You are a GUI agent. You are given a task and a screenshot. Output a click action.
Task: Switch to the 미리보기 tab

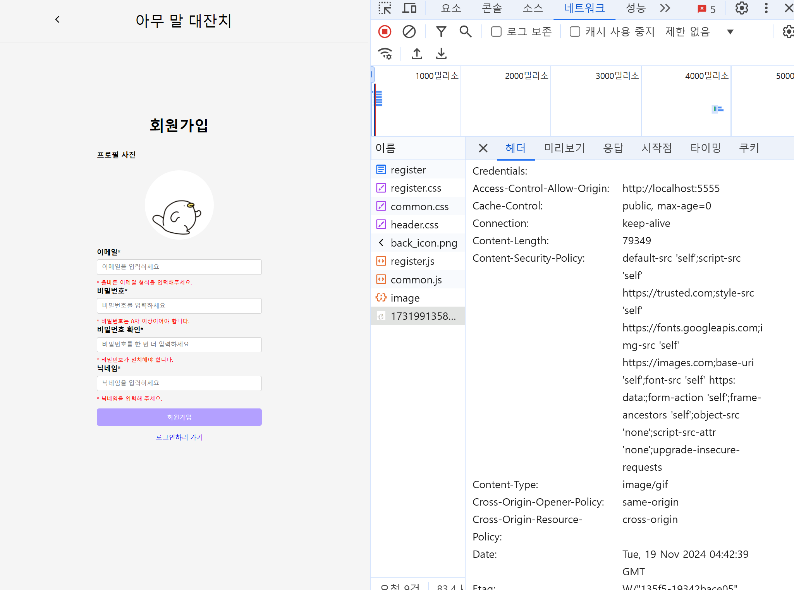pyautogui.click(x=564, y=148)
